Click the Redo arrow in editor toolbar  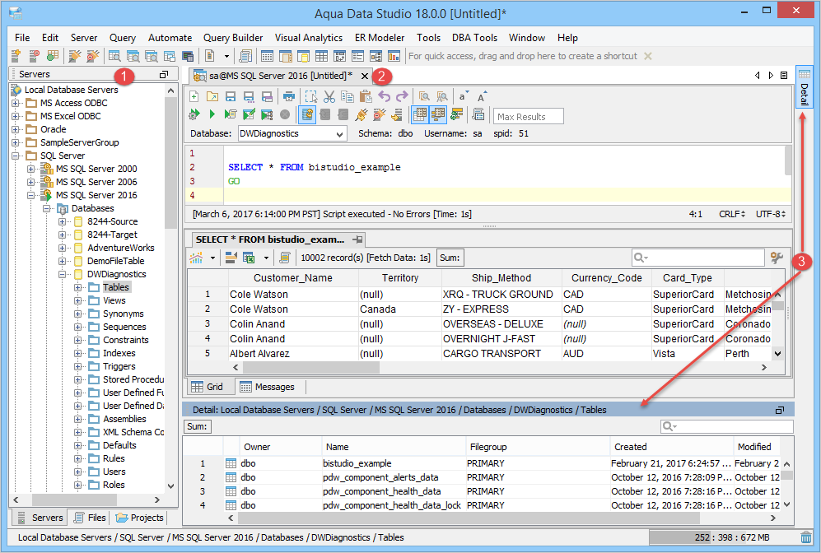point(402,96)
